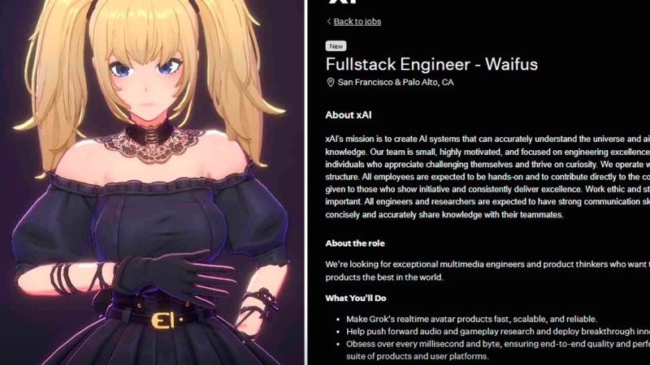650x365 pixels.
Task: Select the About xAI heading
Action: (349, 115)
